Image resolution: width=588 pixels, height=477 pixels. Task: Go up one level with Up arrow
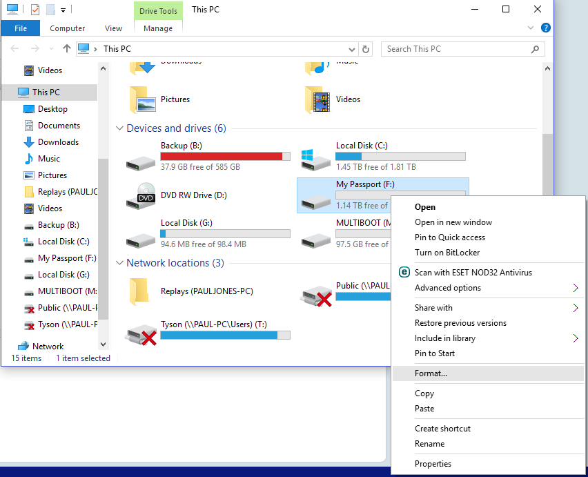point(67,48)
